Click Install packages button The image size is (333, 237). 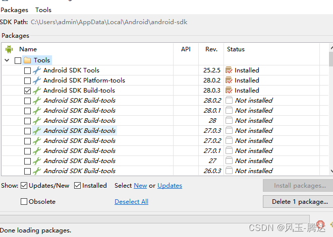pos(298,186)
